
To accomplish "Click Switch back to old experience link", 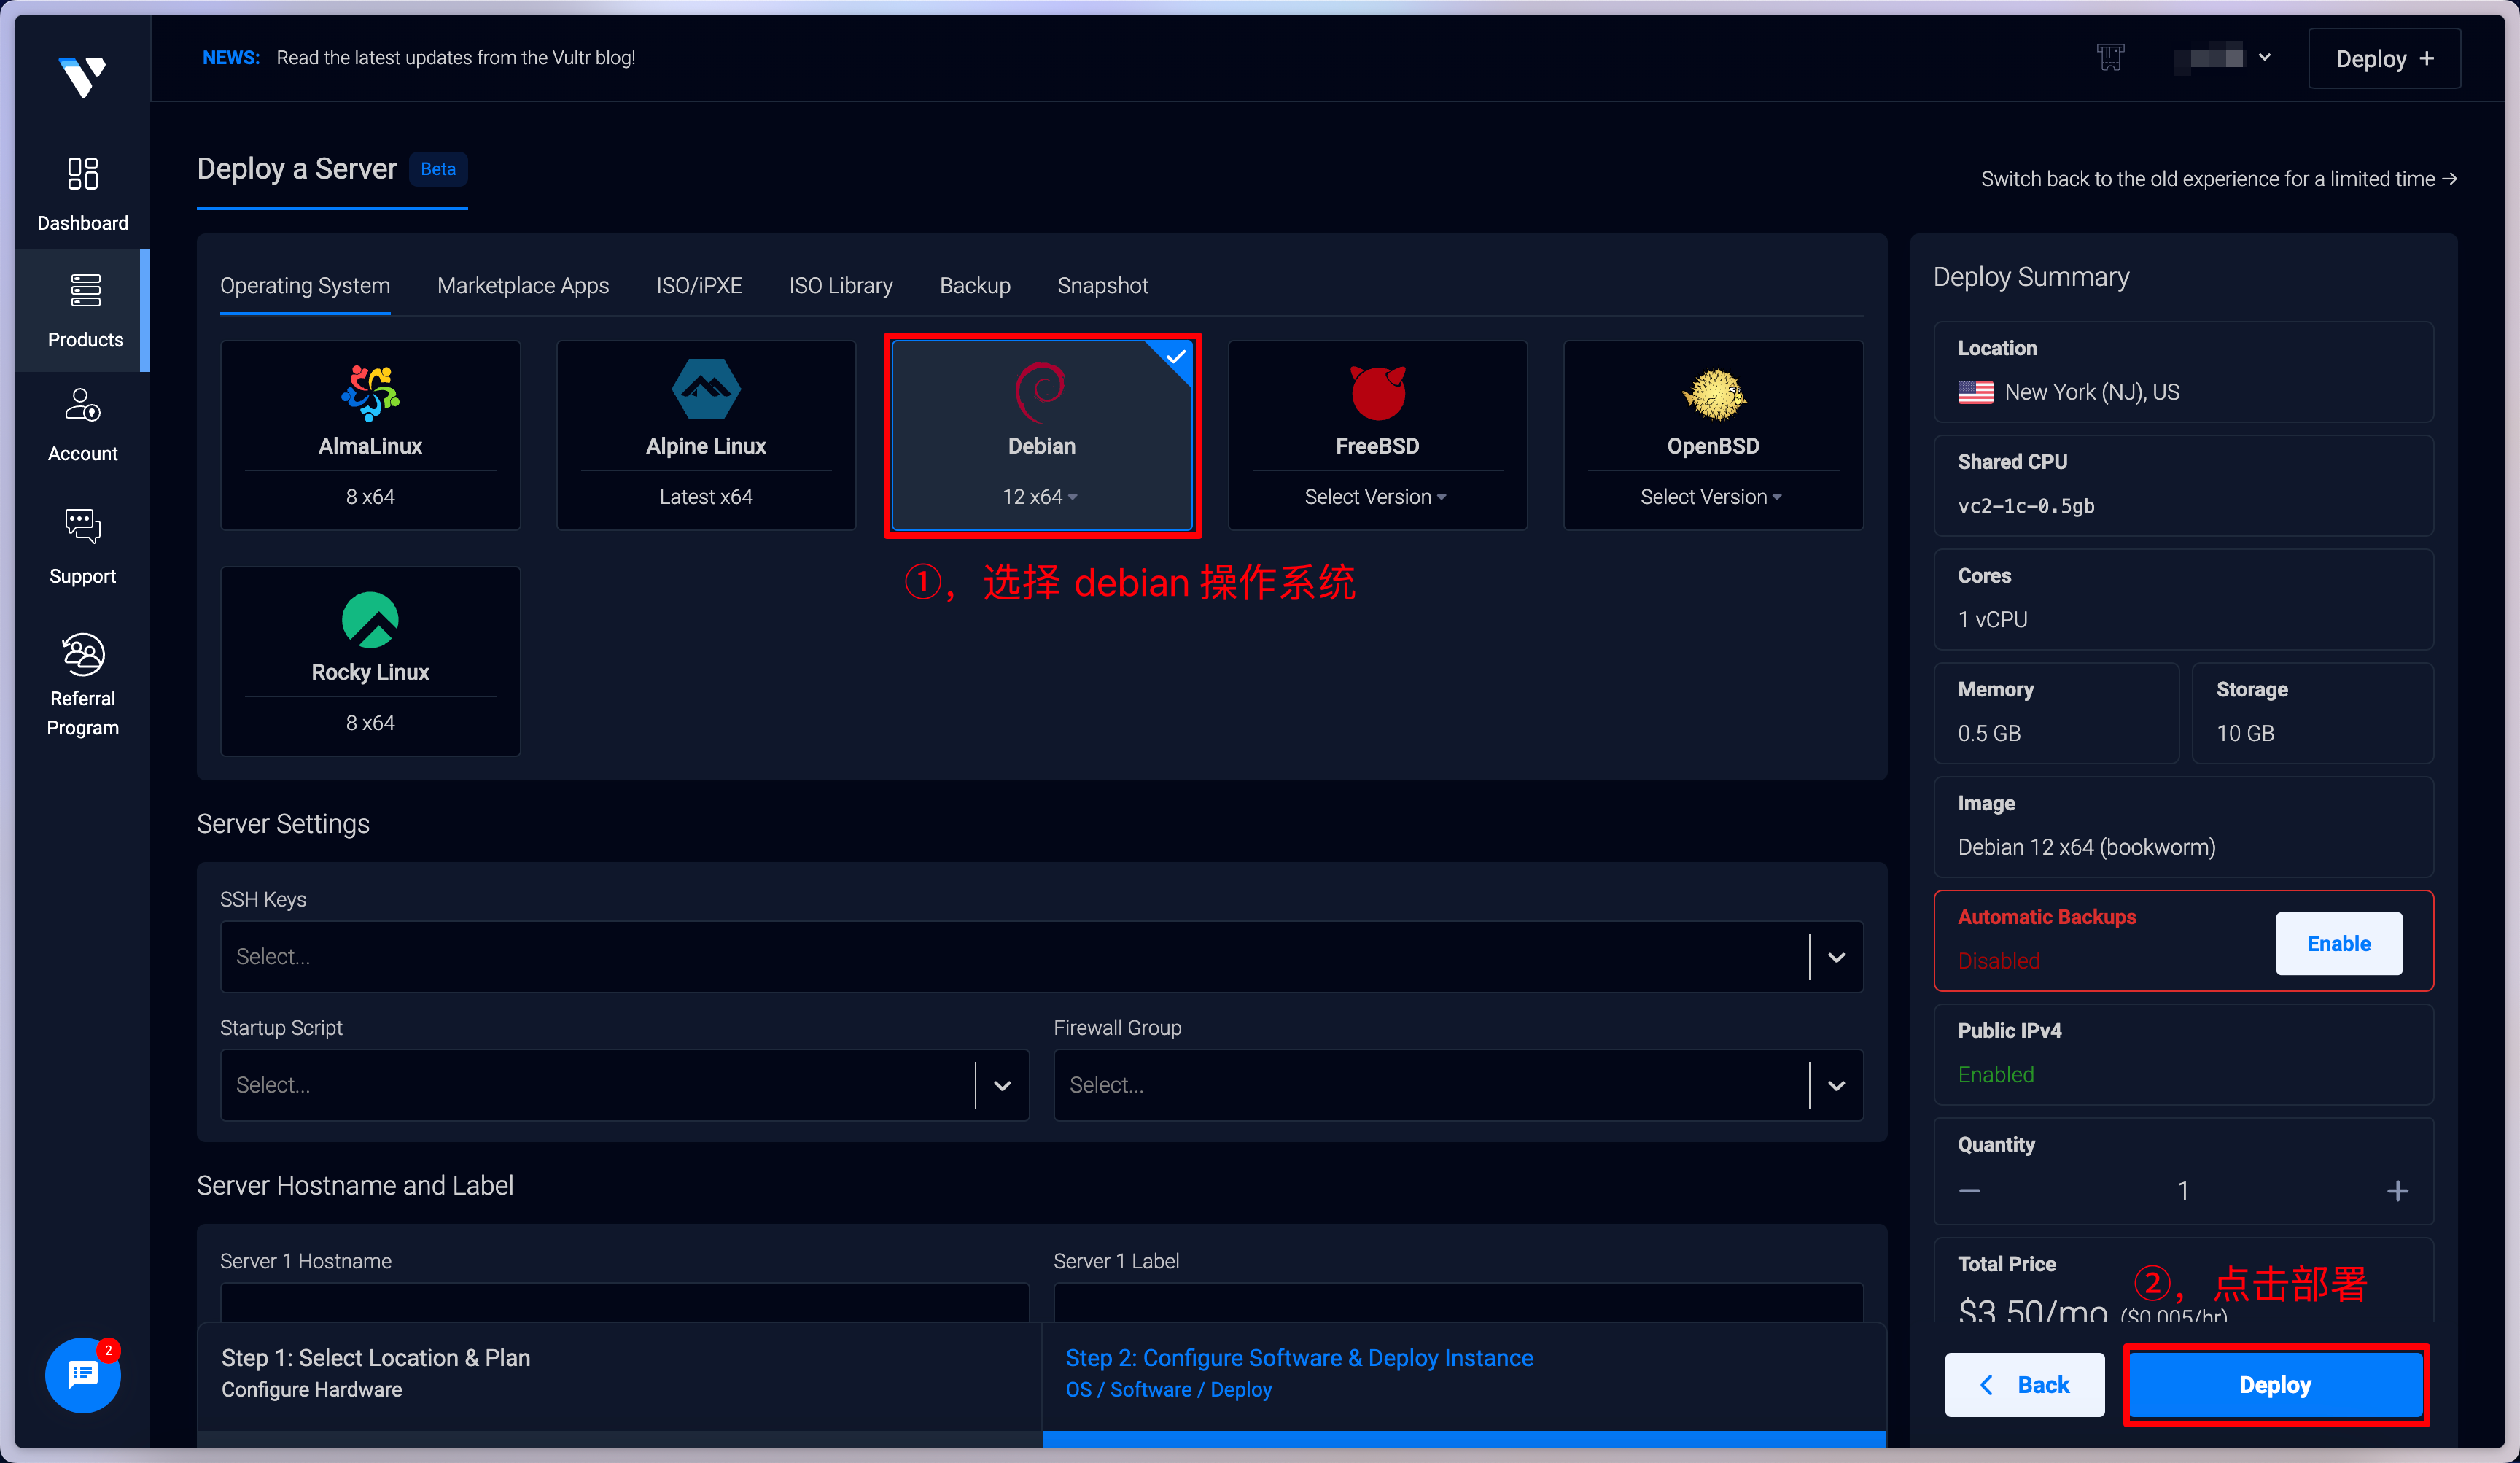I will [x=2218, y=179].
